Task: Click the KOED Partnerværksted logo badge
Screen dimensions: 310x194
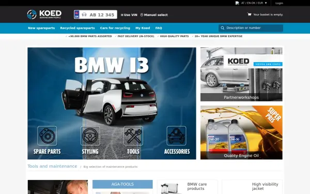Action: coord(253,62)
